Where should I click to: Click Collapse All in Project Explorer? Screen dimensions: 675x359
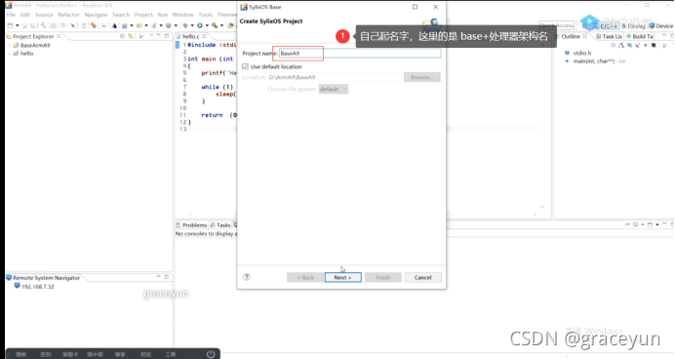coord(122,36)
